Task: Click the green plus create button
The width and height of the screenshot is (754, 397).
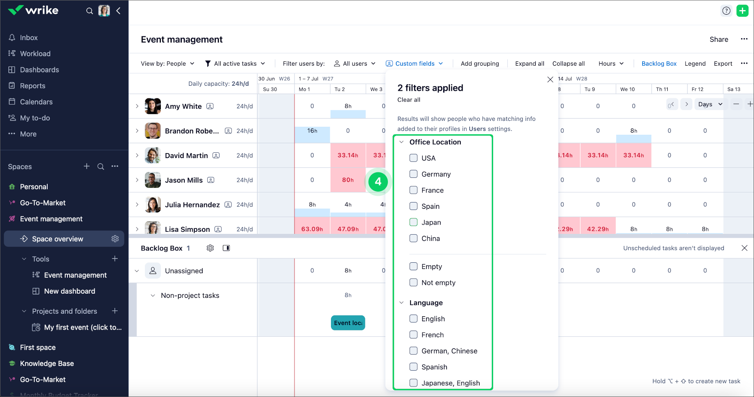Action: pyautogui.click(x=742, y=11)
